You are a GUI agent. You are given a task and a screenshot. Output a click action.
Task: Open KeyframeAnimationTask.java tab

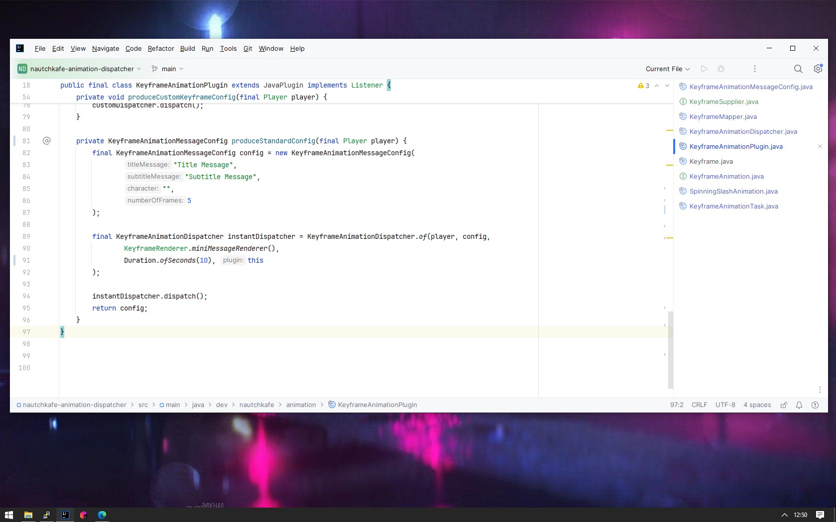pos(733,206)
